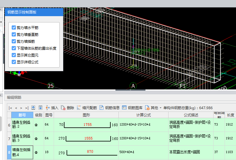Open 钢筋信息
The height and width of the screenshot is (160, 236).
point(109,108)
